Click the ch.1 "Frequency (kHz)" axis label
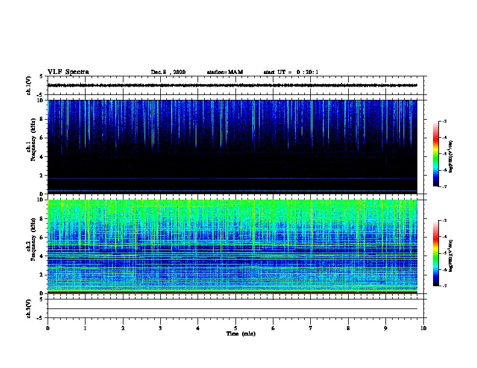This screenshot has width=477, height=368. point(33,140)
